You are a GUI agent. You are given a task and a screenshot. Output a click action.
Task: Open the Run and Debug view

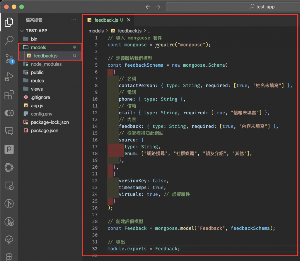click(x=9, y=77)
